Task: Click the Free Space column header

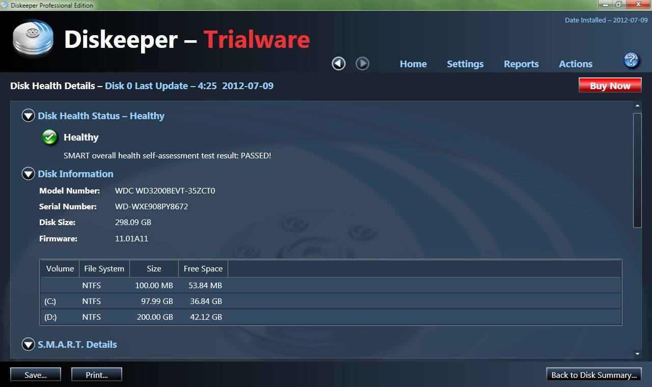Action: [x=203, y=269]
